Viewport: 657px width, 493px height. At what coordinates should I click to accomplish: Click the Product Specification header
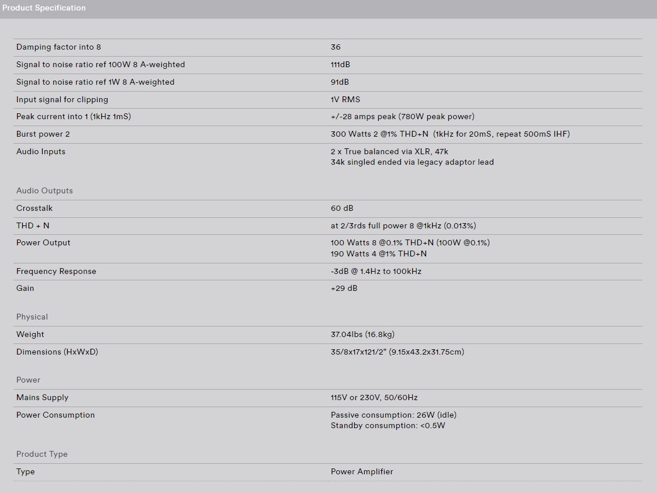[44, 8]
